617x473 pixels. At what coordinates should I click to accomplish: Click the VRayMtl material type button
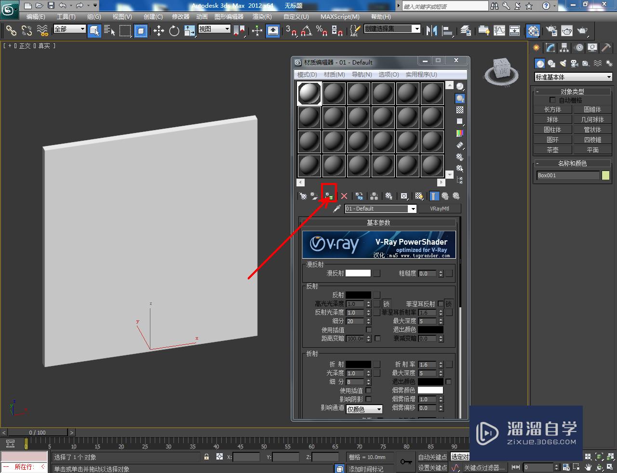tap(439, 209)
